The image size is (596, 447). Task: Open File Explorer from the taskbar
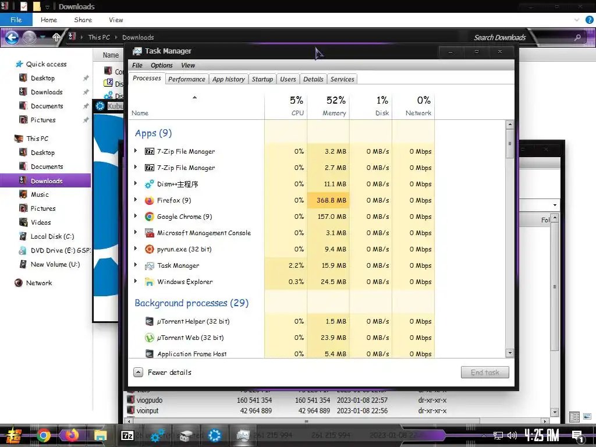[x=100, y=435]
